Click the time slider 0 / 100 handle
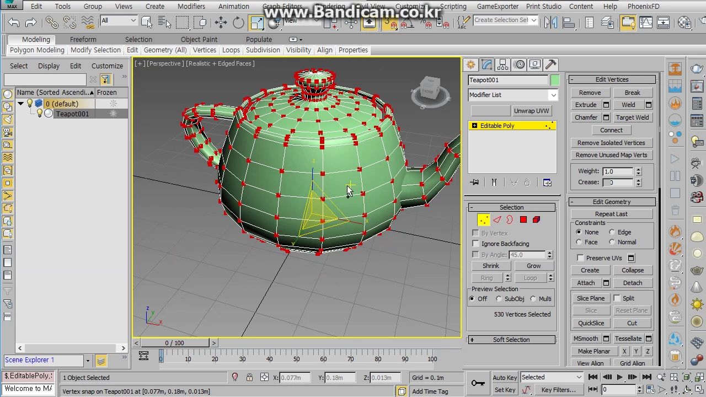Screen dimensions: 706x397 point(174,343)
